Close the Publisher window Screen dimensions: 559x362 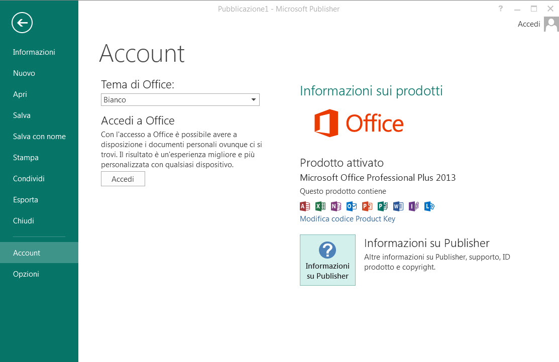550,9
